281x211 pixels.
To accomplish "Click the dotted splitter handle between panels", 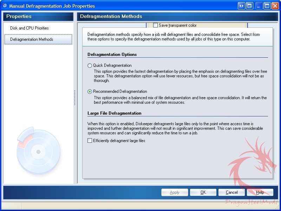I will 75,97.
